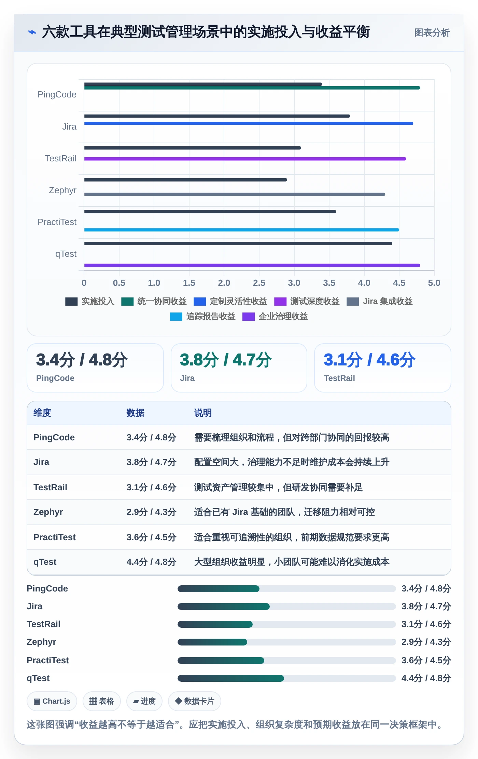This screenshot has height=759, width=478.
Task: Click the blue lightning icon beside the title
Action: tap(32, 32)
